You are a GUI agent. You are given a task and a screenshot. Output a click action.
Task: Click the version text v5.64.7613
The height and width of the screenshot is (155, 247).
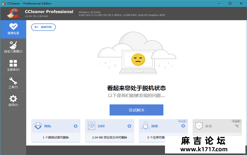[36, 16]
